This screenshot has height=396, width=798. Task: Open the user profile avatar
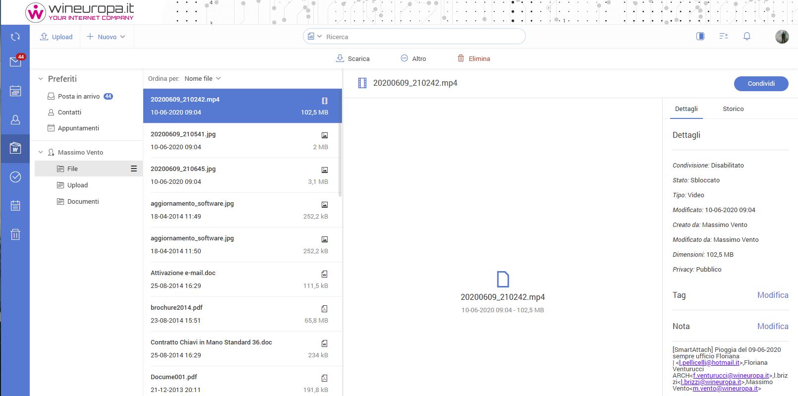(782, 37)
